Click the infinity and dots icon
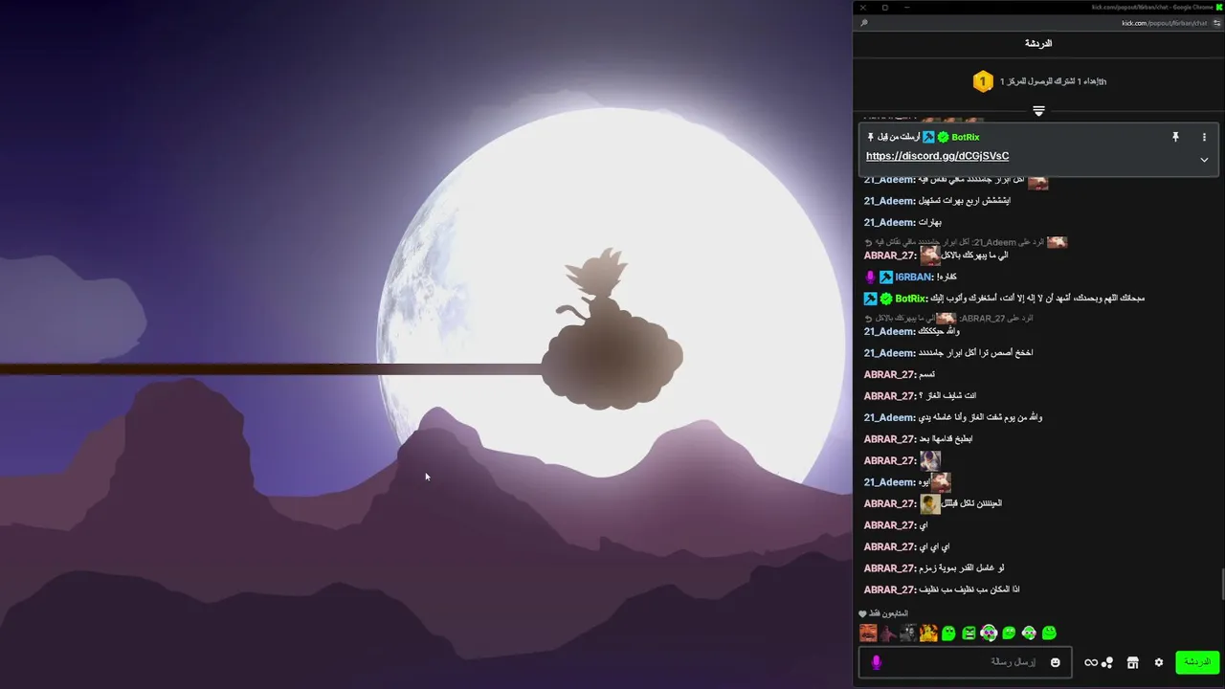Viewport: 1225px width, 689px height. pyautogui.click(x=1099, y=662)
